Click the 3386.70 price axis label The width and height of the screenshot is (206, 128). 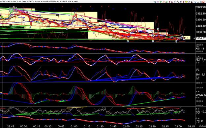click(201, 32)
